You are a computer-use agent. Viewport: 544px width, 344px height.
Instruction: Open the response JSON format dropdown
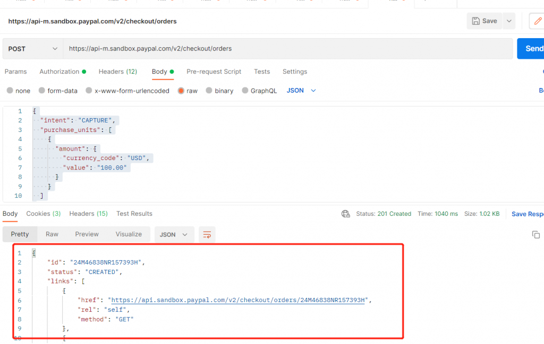(174, 235)
